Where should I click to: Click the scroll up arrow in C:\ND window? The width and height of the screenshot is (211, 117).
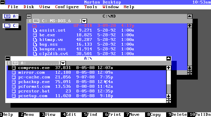coord(190,26)
